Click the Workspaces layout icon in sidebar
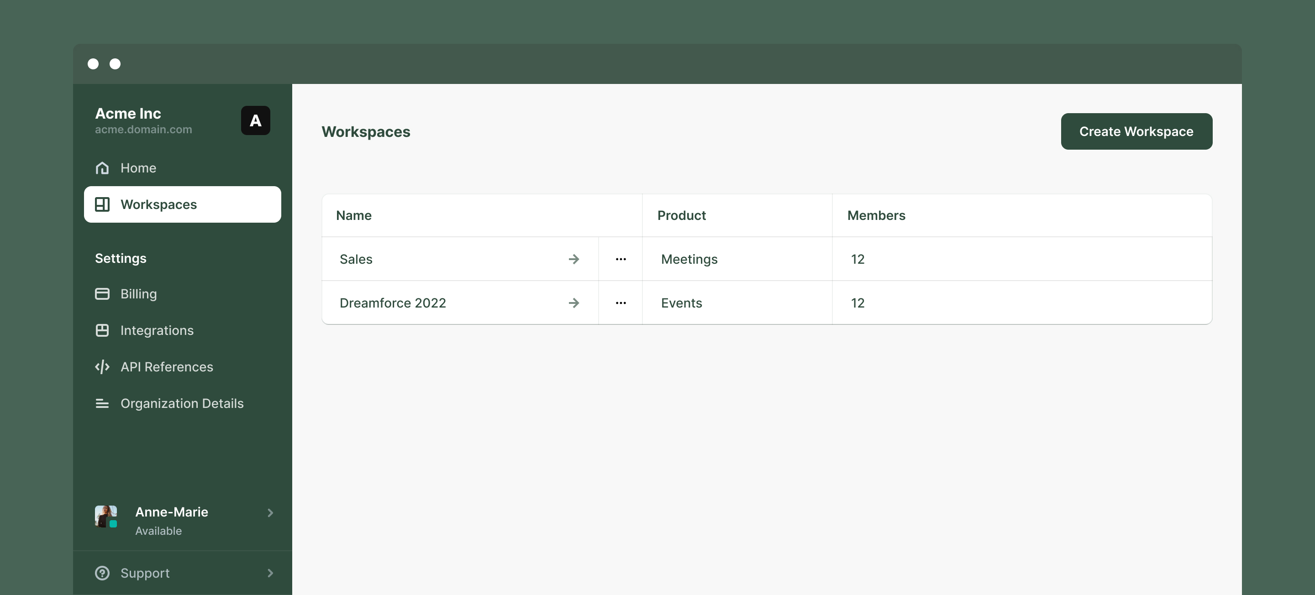This screenshot has width=1315, height=595. (x=102, y=204)
